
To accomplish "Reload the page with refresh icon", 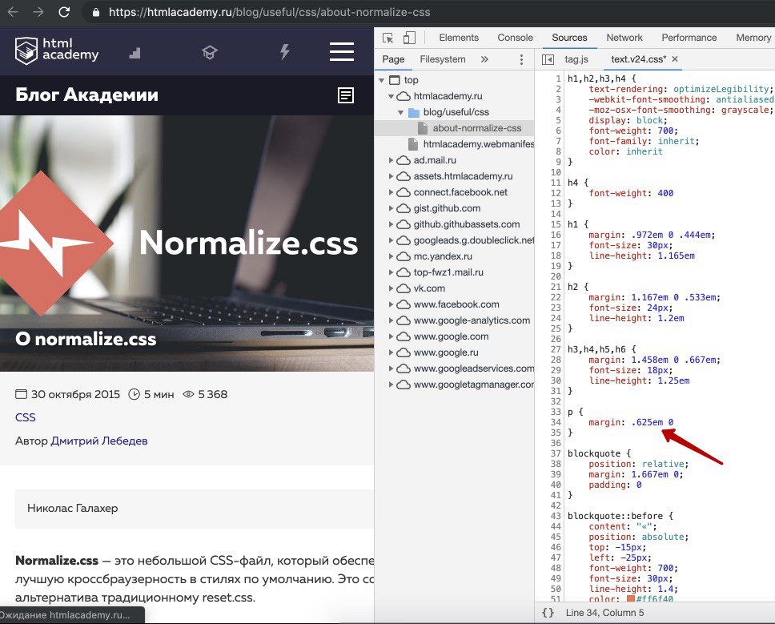I will tap(64, 12).
